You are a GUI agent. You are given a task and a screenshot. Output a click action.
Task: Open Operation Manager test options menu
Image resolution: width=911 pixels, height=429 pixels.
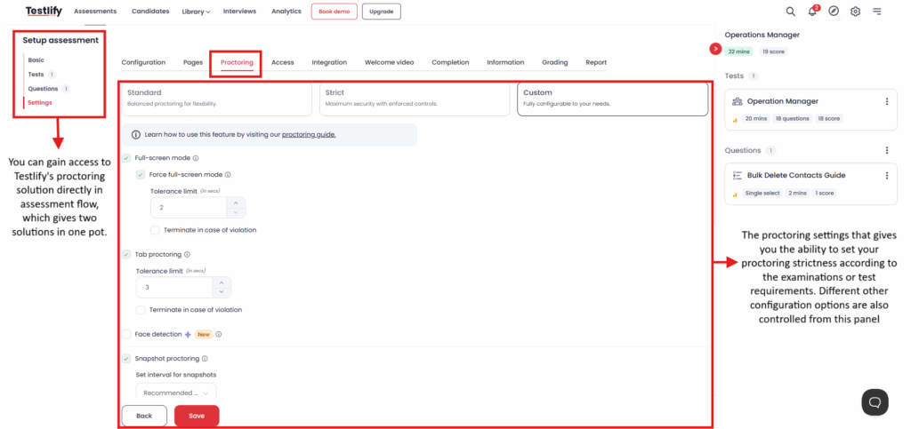(887, 101)
